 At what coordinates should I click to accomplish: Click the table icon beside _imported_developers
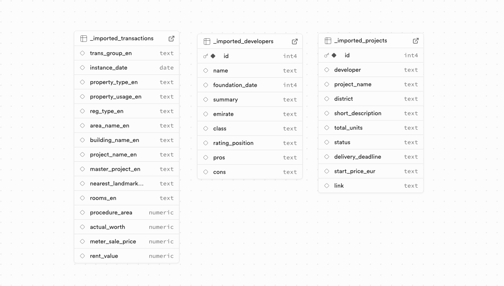[x=207, y=41]
